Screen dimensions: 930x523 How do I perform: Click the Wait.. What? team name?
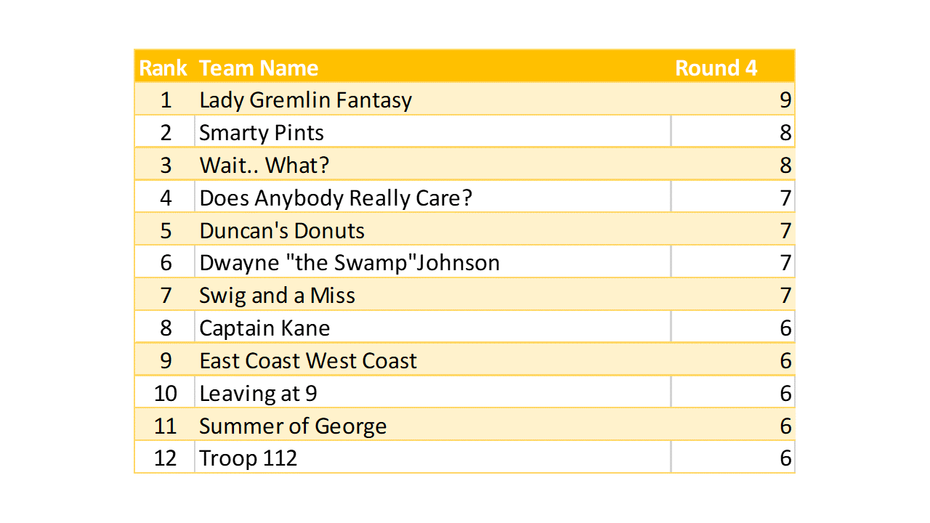[264, 165]
